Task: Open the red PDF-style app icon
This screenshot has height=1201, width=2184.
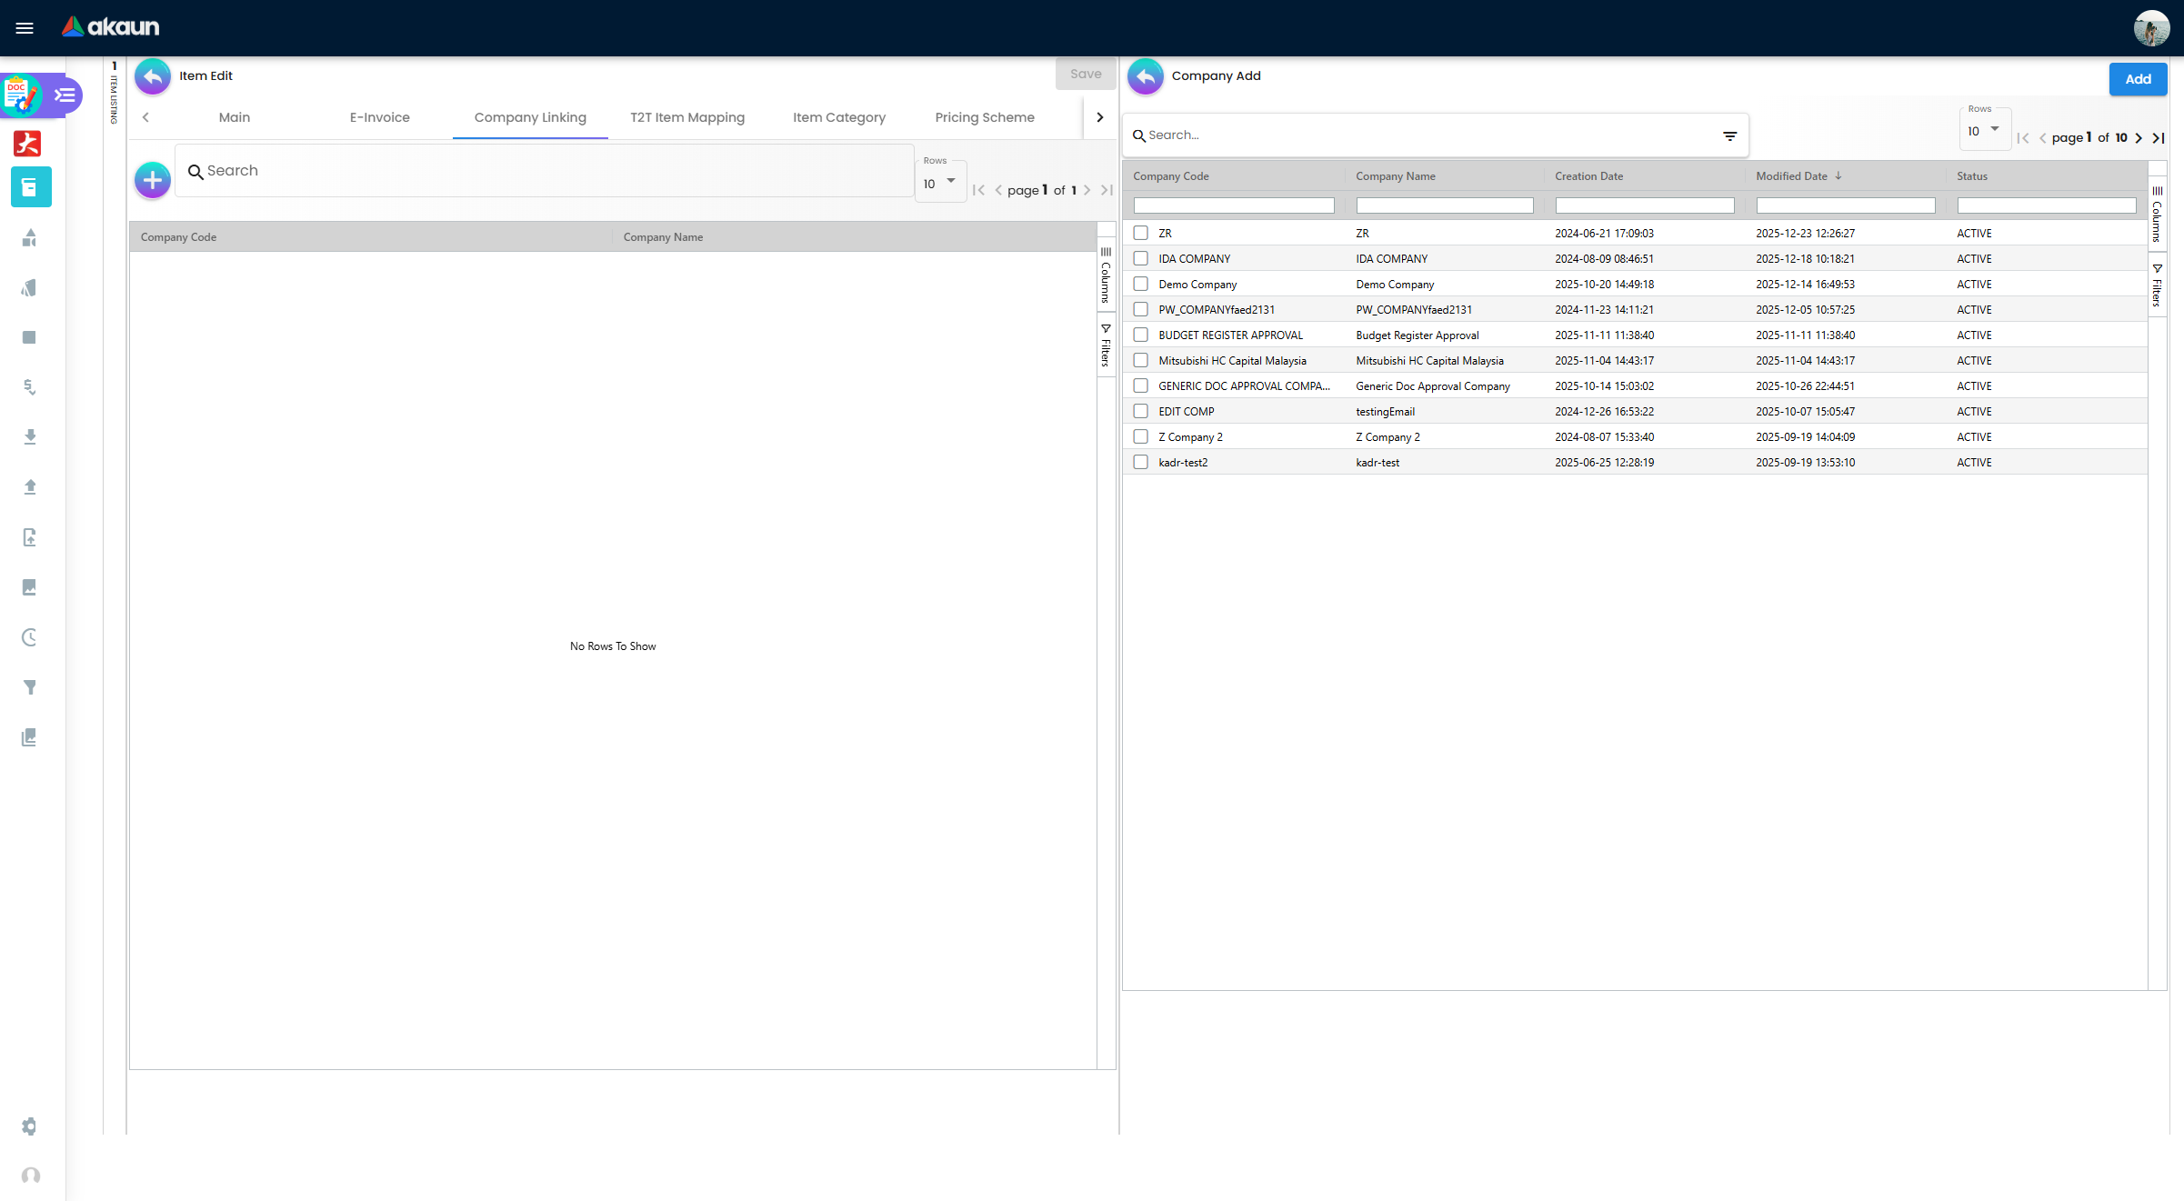Action: click(x=27, y=144)
